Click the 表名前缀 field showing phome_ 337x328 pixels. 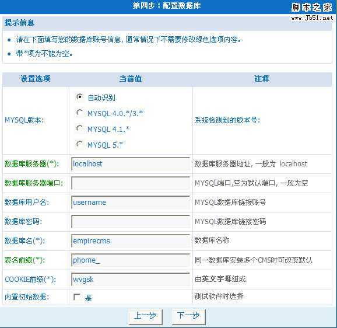pos(131,260)
